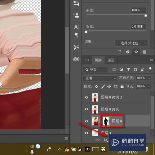Toggle visibility of 图层 3 layer
Image resolution: width=155 pixels, height=155 pixels.
86,133
